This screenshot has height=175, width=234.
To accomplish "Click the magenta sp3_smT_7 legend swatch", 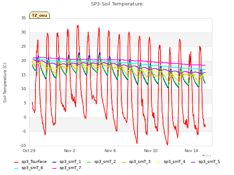I will [54, 168].
